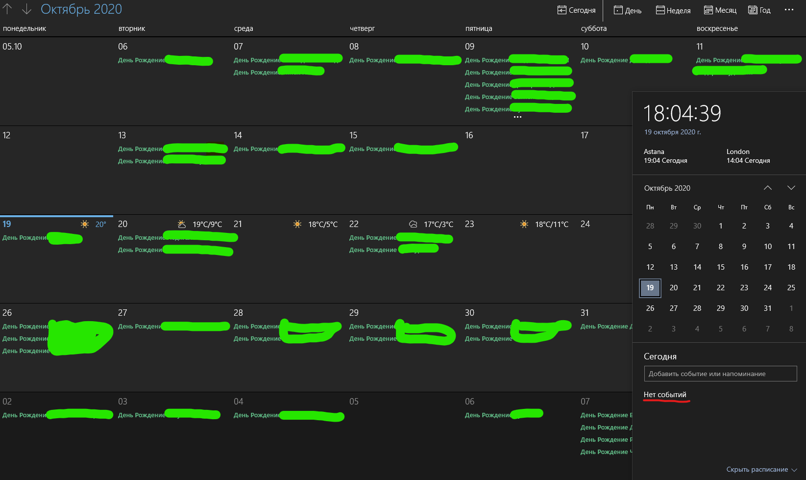Open birthday event on day 10
Screen dimensions: 806x480
coord(626,60)
